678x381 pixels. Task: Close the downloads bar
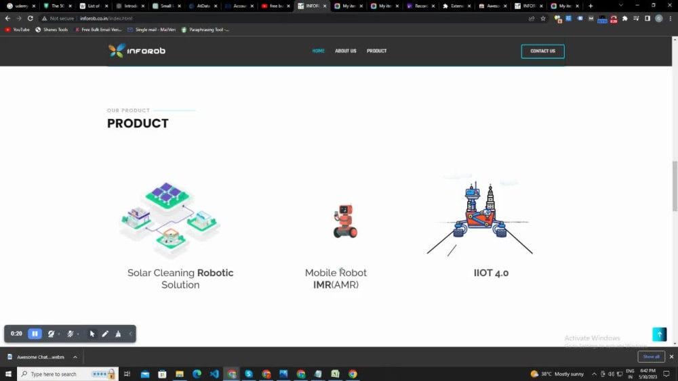point(671,357)
